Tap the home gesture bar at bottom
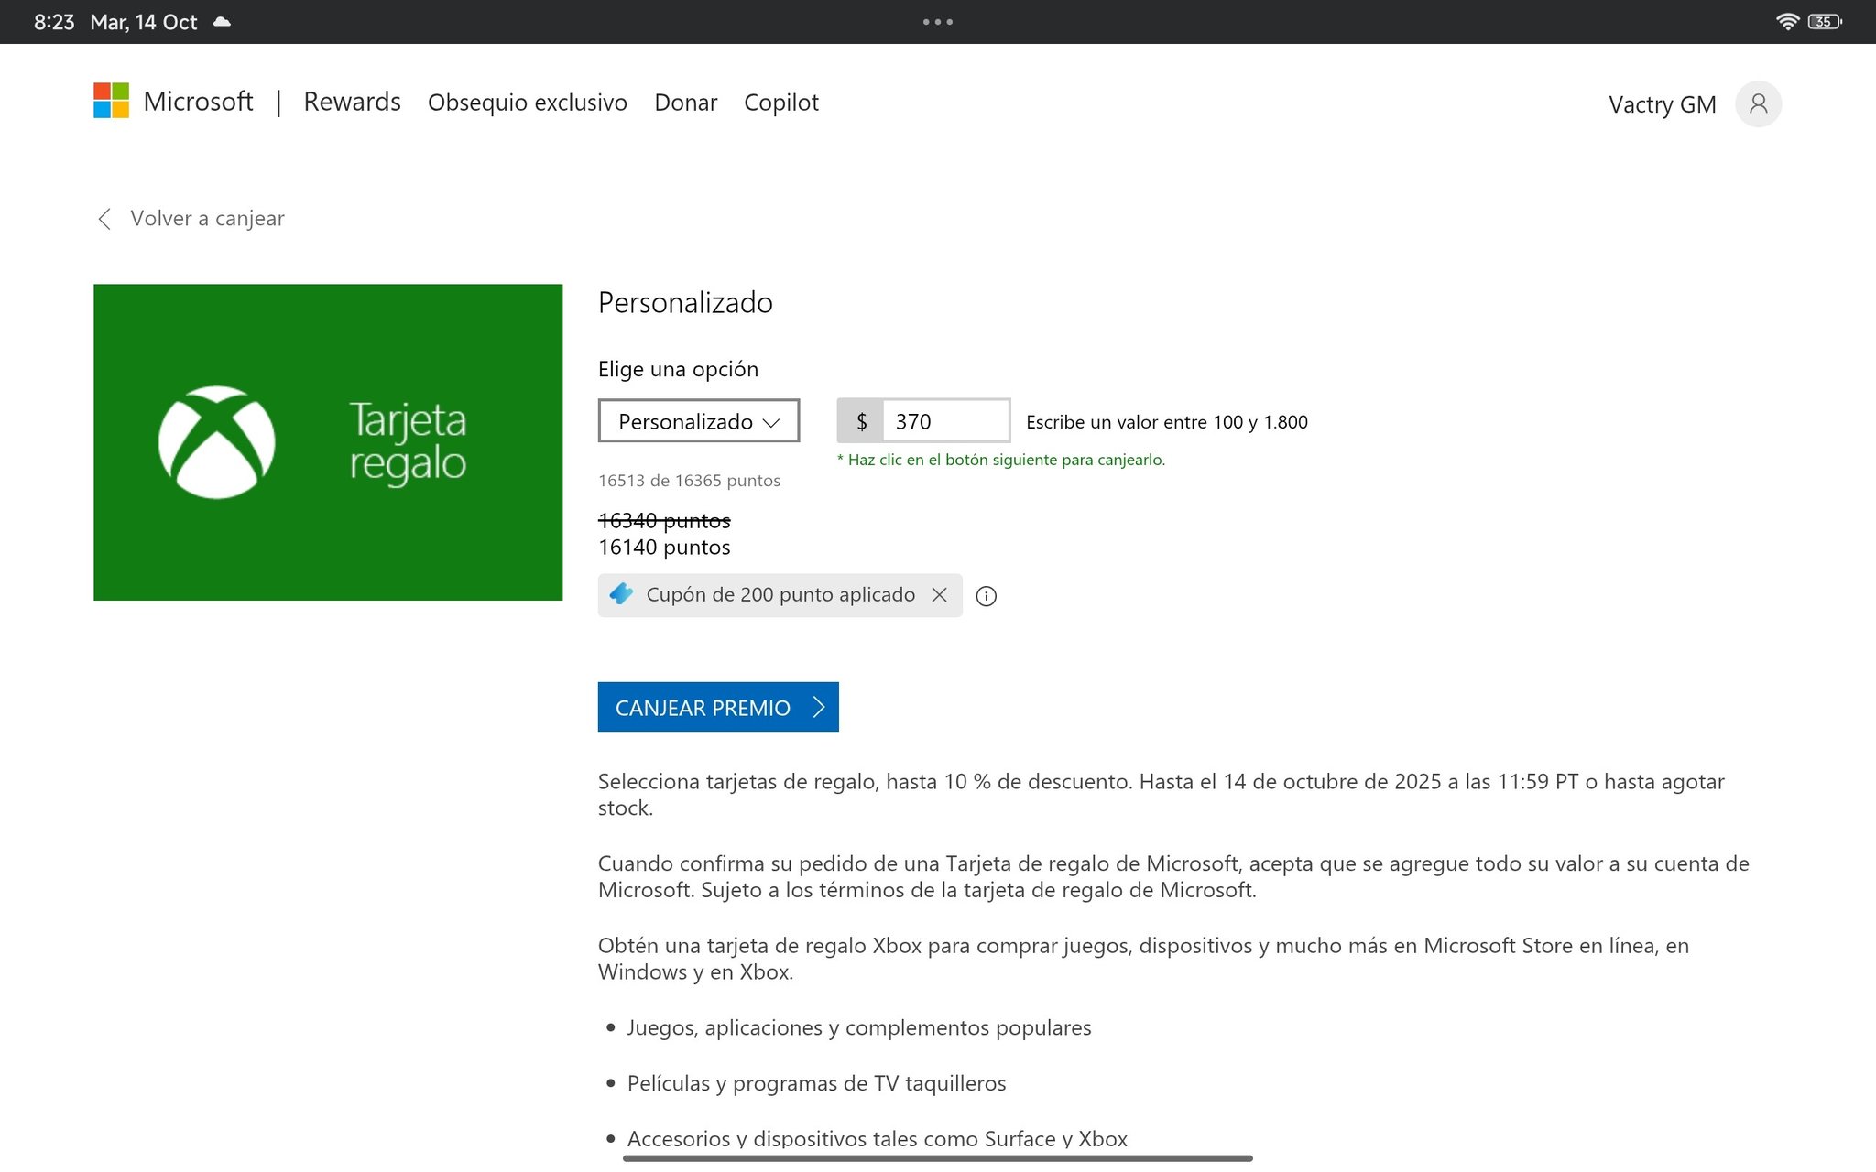This screenshot has height=1172, width=1876. pos(938,1158)
